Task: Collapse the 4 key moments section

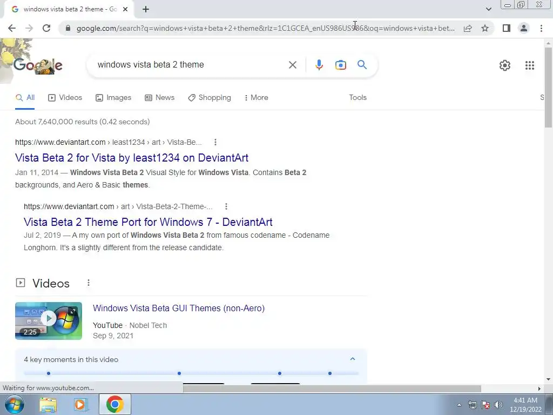Action: tap(352, 359)
